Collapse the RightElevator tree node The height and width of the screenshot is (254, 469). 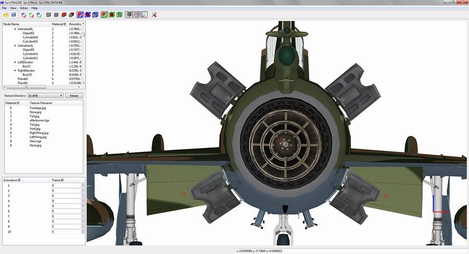coord(15,71)
